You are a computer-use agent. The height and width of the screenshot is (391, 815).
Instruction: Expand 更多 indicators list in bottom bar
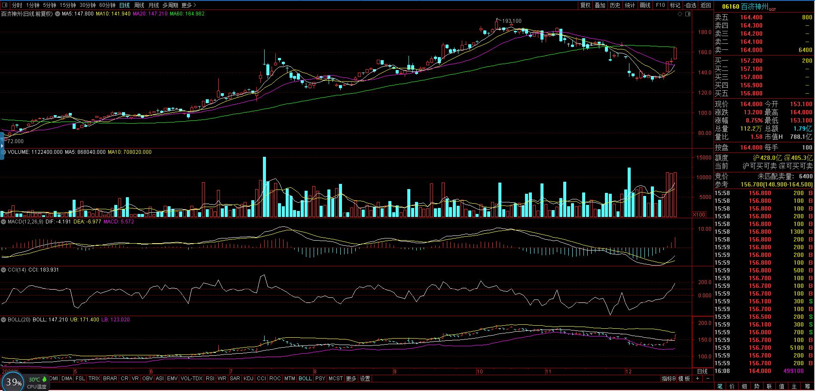click(351, 379)
